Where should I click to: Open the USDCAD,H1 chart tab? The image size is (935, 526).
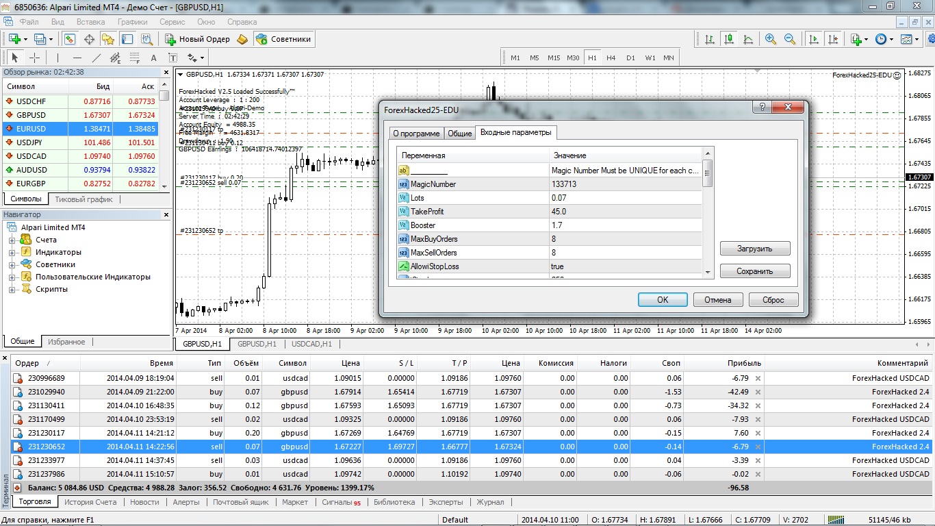point(311,344)
